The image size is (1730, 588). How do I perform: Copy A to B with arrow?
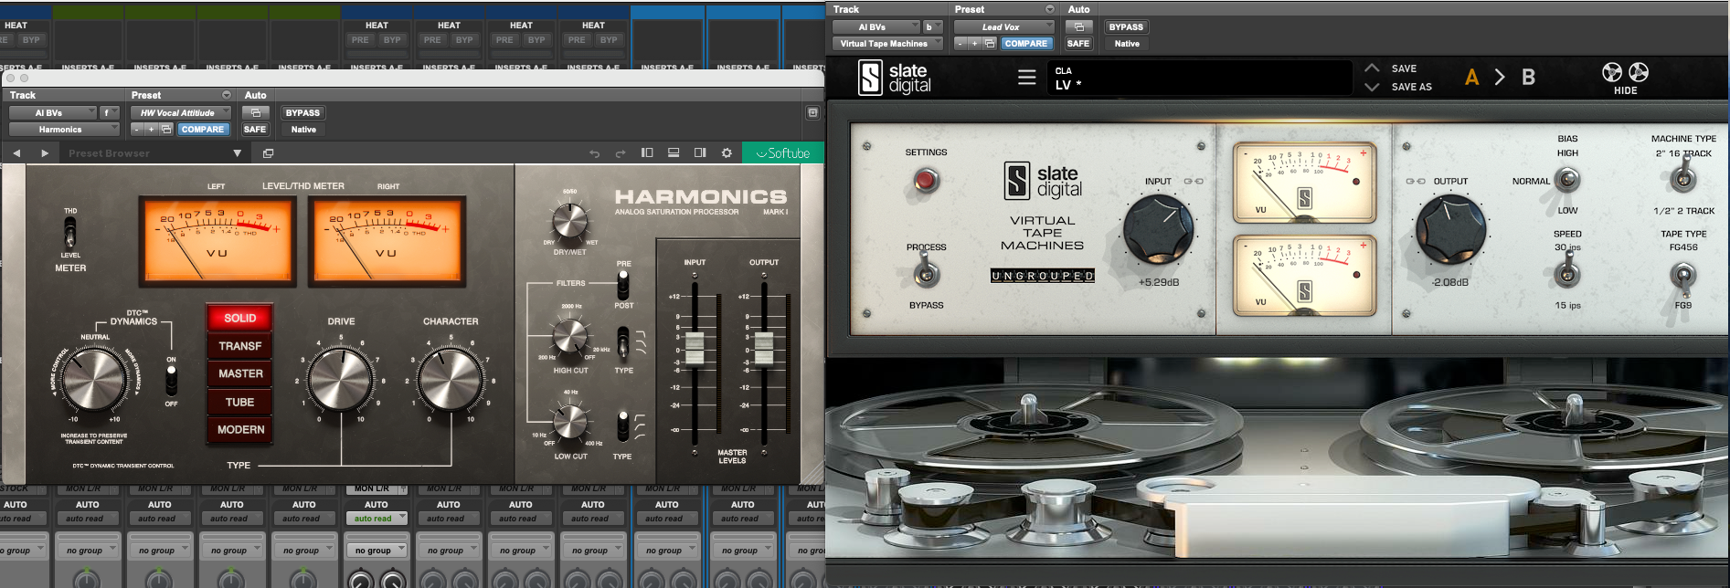[1500, 78]
